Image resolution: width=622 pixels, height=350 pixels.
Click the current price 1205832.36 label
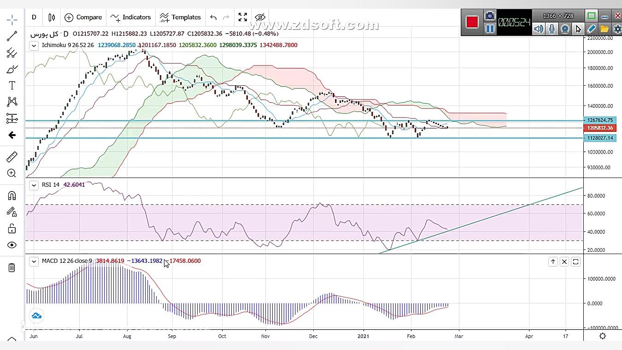click(x=599, y=128)
